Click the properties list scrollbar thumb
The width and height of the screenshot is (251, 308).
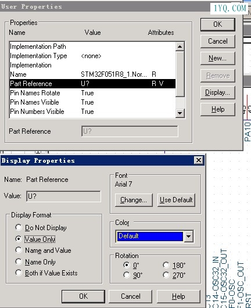(180, 74)
